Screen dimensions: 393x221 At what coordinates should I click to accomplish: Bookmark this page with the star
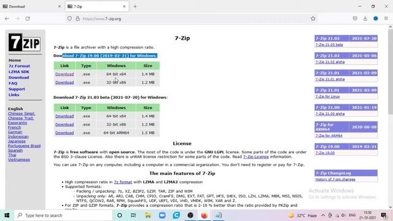pyautogui.click(x=313, y=18)
